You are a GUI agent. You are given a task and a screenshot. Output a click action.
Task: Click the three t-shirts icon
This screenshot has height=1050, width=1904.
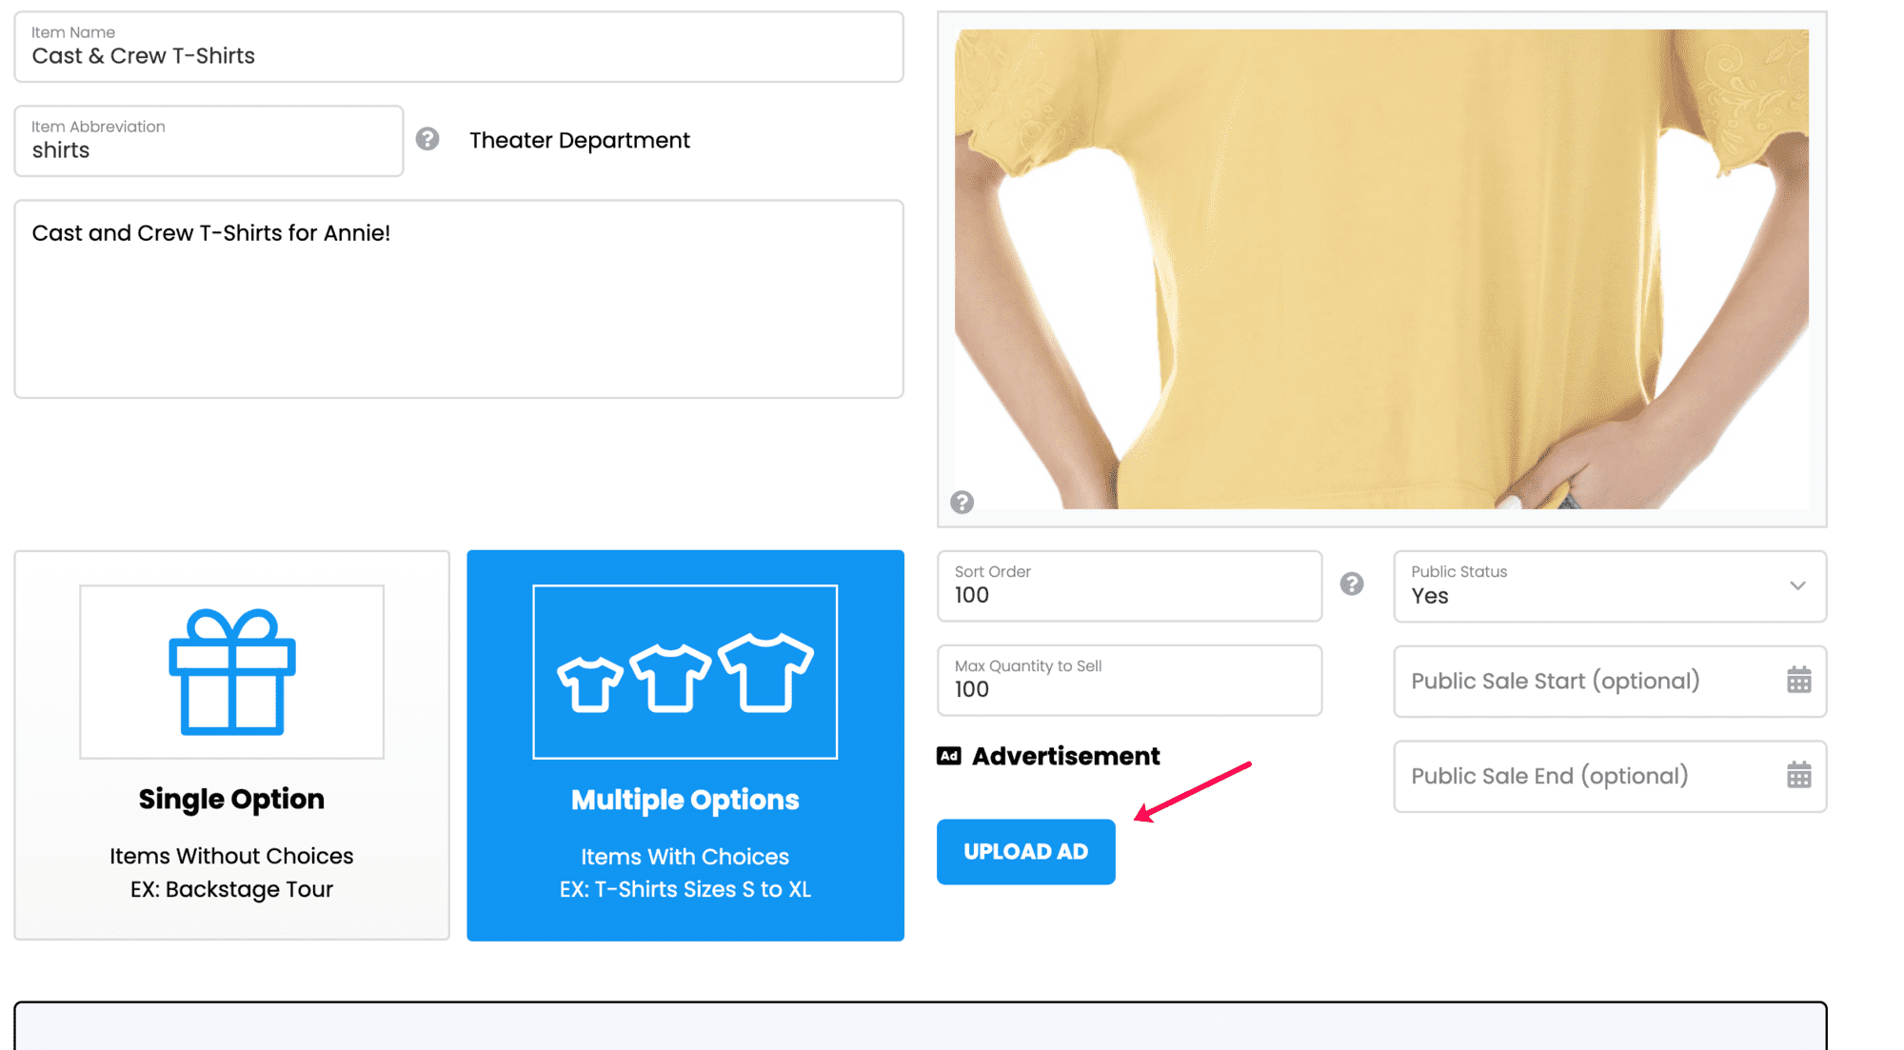point(685,672)
